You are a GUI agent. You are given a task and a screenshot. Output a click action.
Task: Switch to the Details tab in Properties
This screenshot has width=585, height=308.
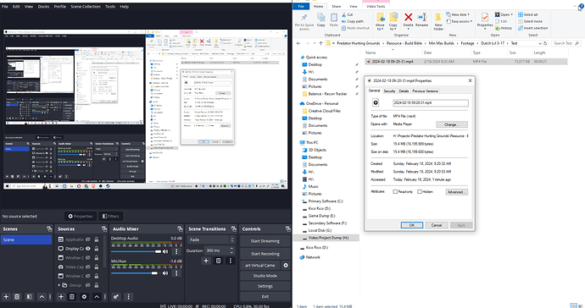pos(404,91)
